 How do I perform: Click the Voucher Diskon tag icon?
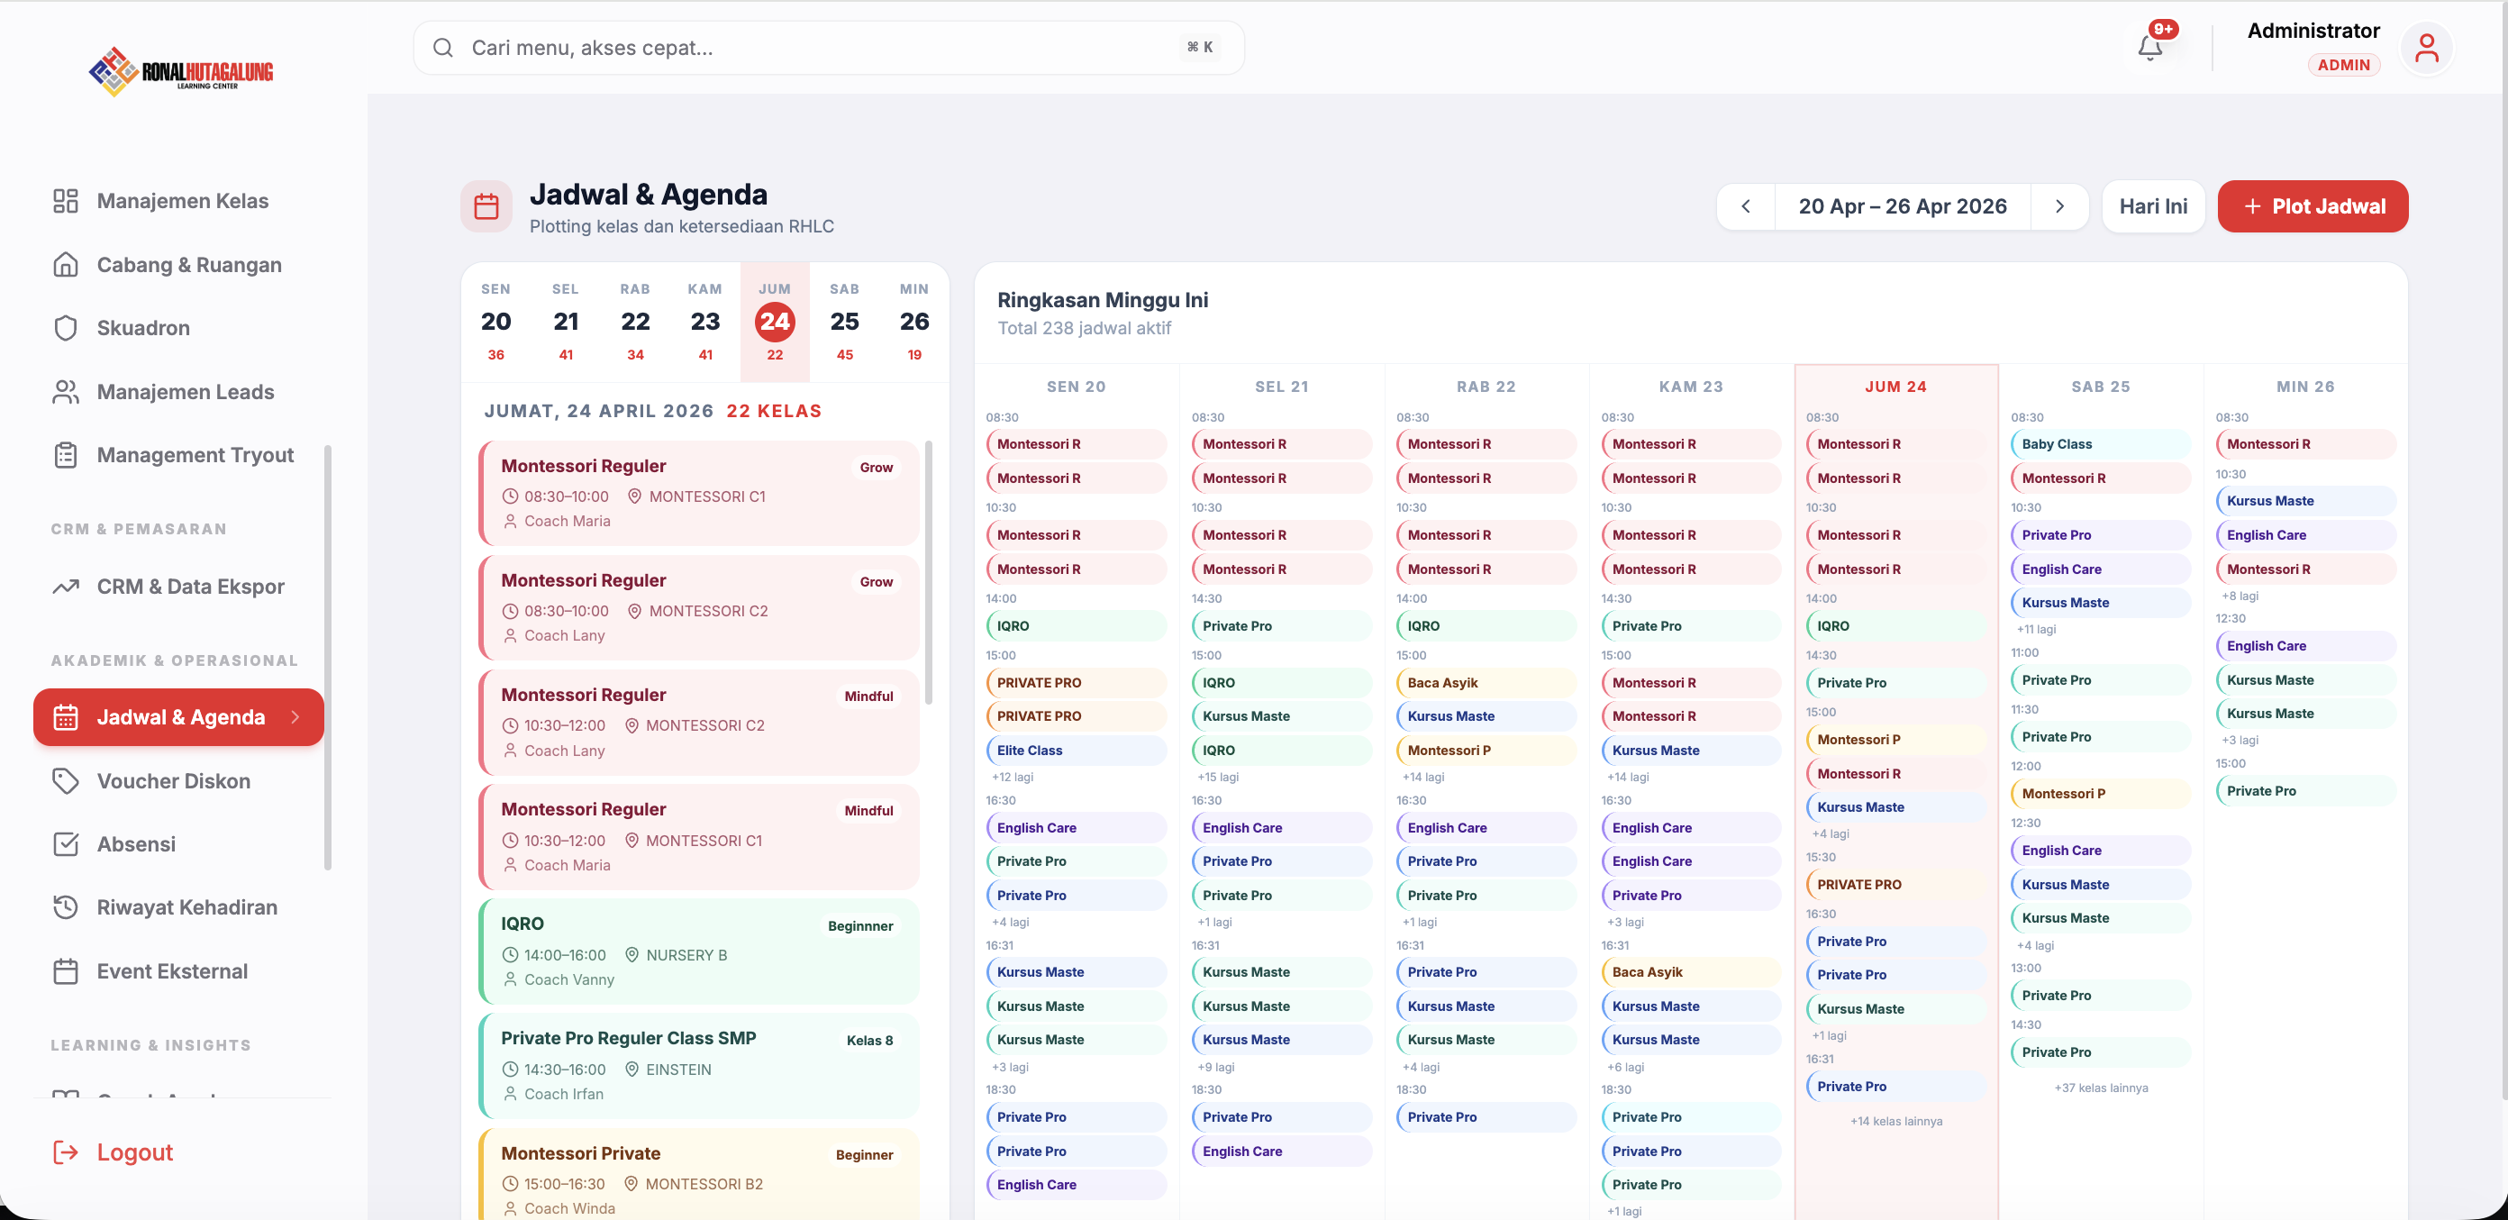[x=65, y=781]
